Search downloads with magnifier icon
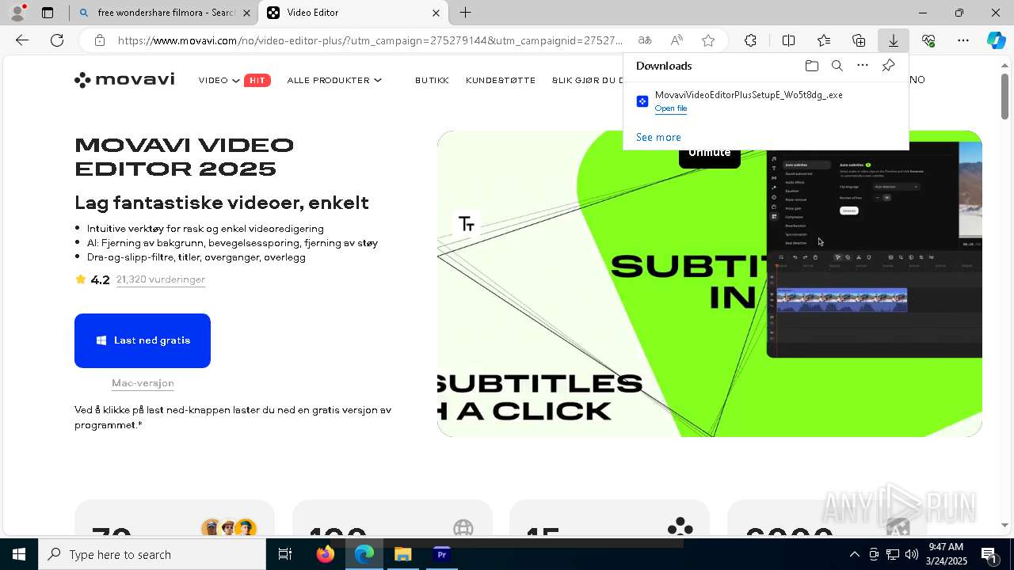 pyautogui.click(x=837, y=66)
